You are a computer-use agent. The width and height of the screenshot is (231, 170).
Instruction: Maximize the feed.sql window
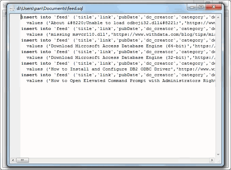[201, 7]
